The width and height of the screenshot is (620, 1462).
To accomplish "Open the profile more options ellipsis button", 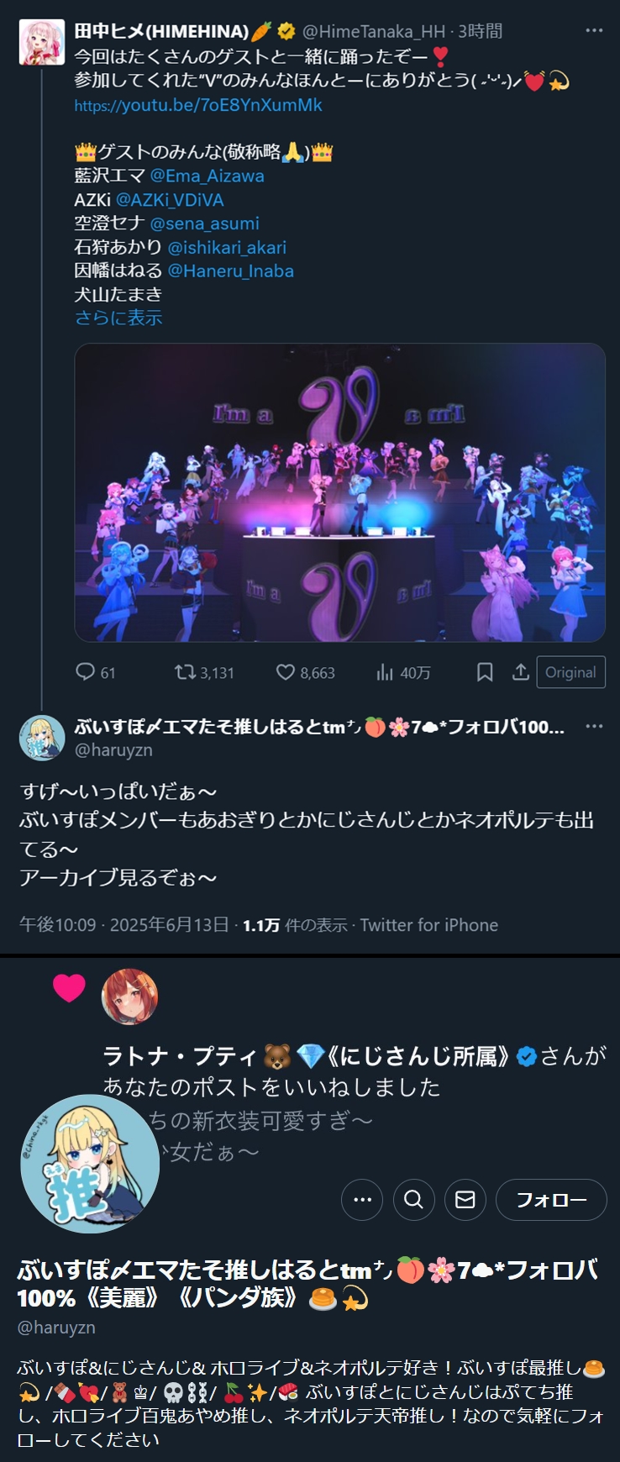I will [362, 1199].
